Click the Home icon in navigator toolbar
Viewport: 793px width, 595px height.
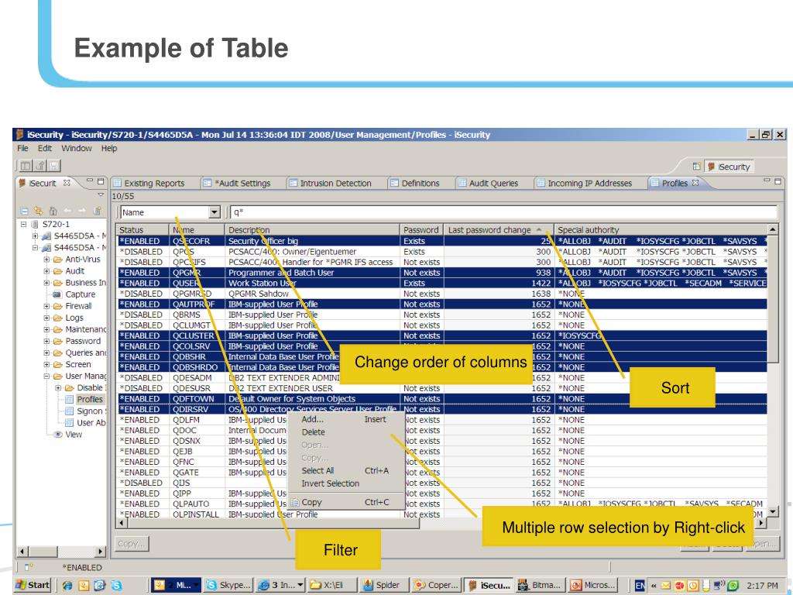tap(53, 211)
